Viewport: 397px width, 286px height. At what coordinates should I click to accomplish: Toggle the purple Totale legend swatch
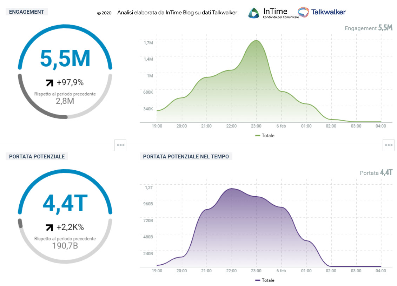point(258,280)
